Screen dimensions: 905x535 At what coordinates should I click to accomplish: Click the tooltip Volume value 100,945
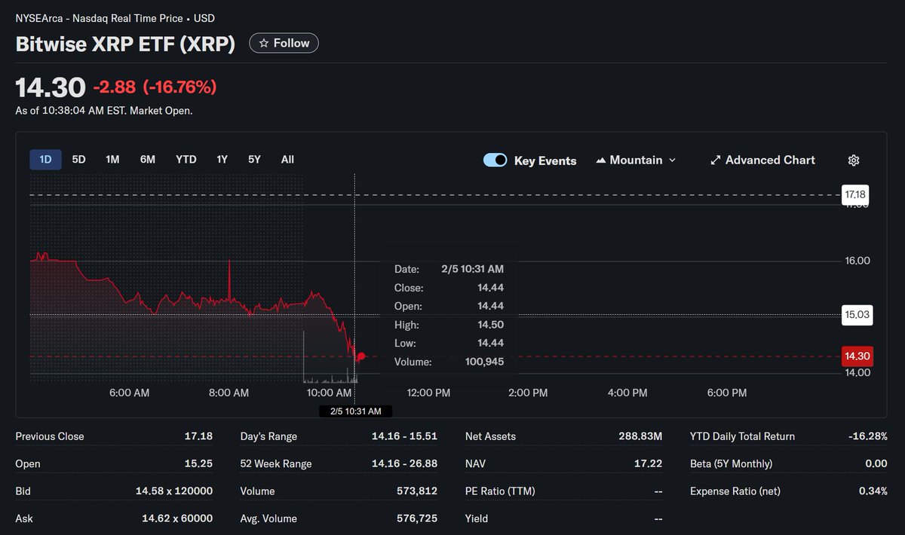tap(484, 362)
